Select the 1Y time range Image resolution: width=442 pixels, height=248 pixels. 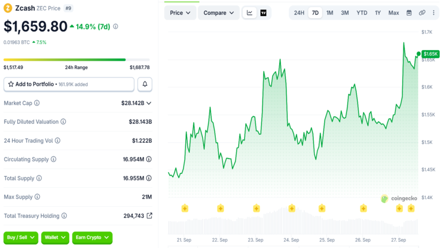pyautogui.click(x=378, y=13)
